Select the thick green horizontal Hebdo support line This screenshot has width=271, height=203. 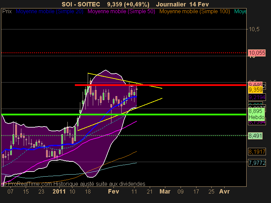pos(124,114)
